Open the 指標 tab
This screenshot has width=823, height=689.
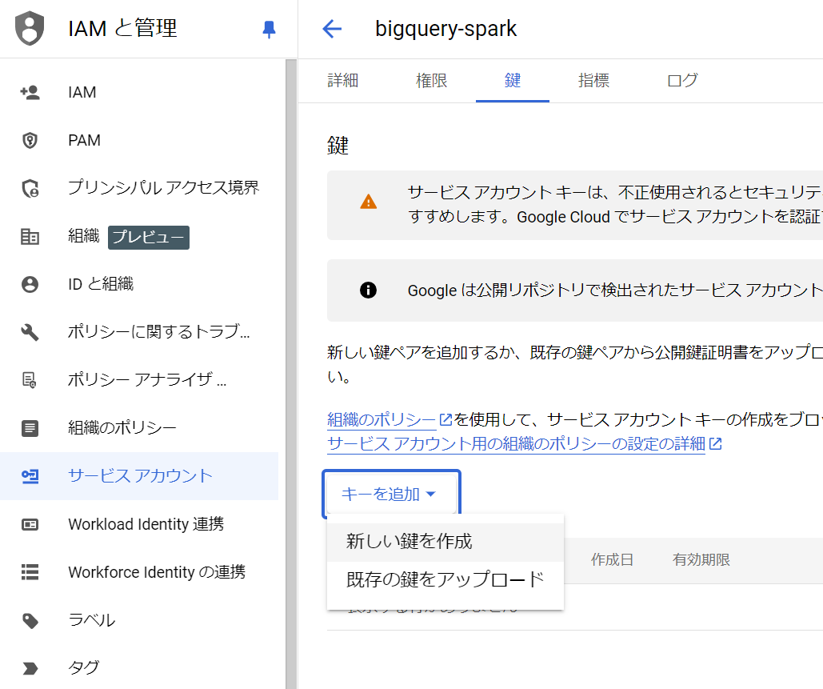(x=593, y=80)
